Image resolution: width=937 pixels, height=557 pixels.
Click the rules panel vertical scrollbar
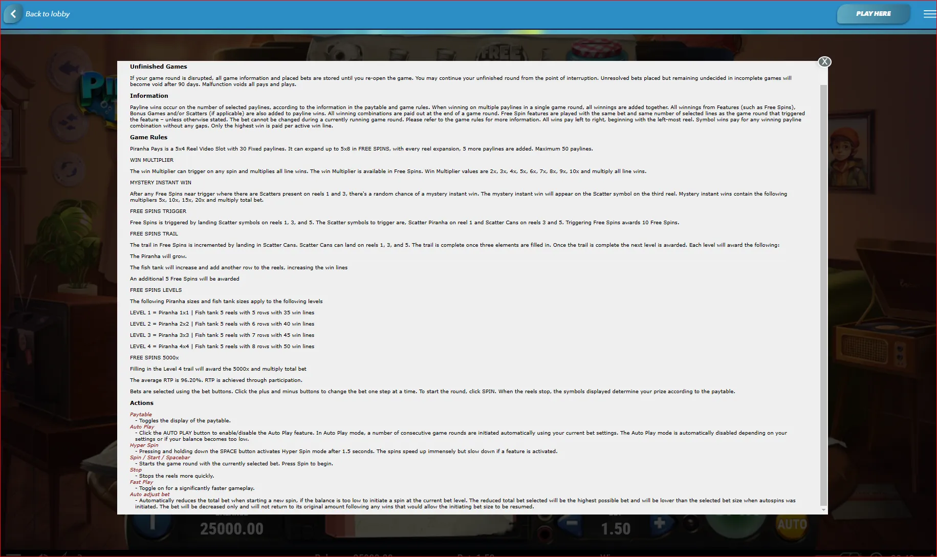click(823, 295)
